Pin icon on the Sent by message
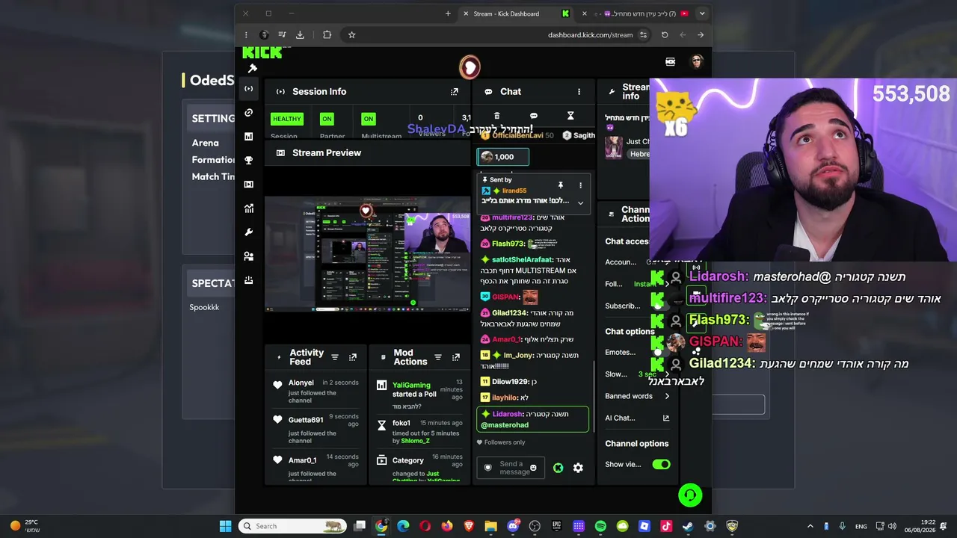Image resolution: width=957 pixels, height=538 pixels. pos(560,185)
